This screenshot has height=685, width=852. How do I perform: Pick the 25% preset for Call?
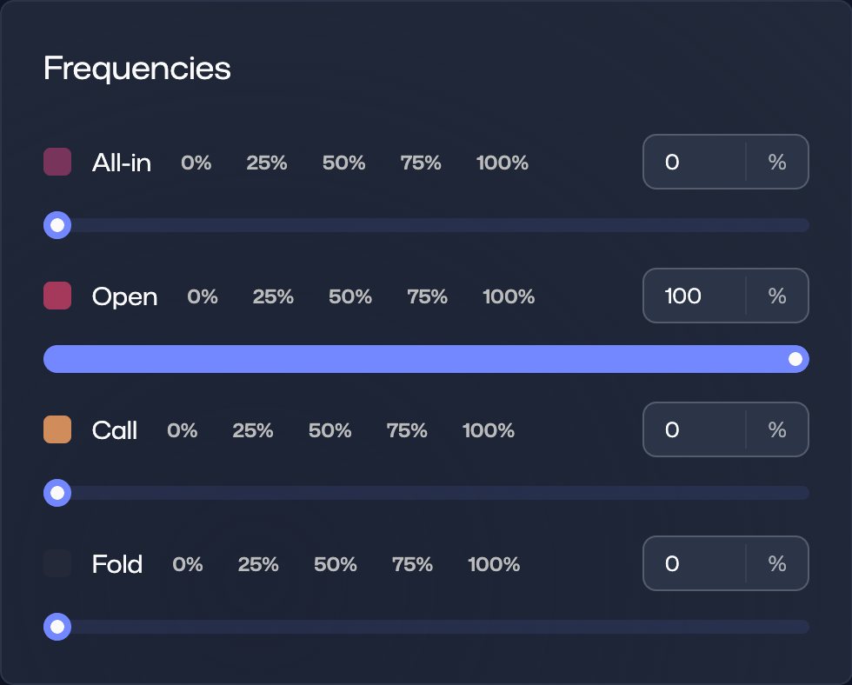[x=252, y=430]
